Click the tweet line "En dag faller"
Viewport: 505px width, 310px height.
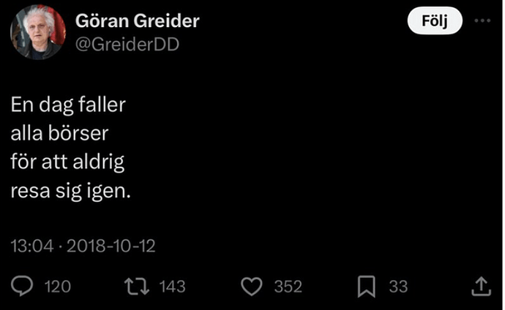68,105
